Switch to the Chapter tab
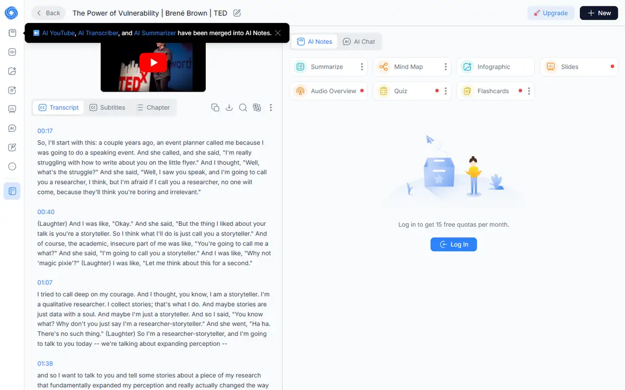 point(153,108)
